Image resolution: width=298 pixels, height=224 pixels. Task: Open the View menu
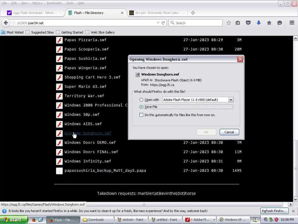pyautogui.click(x=24, y=3)
